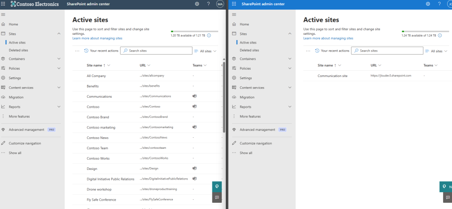The height and width of the screenshot is (209, 452).
Task: Open more commands ellipsis in left window
Action: [77, 51]
